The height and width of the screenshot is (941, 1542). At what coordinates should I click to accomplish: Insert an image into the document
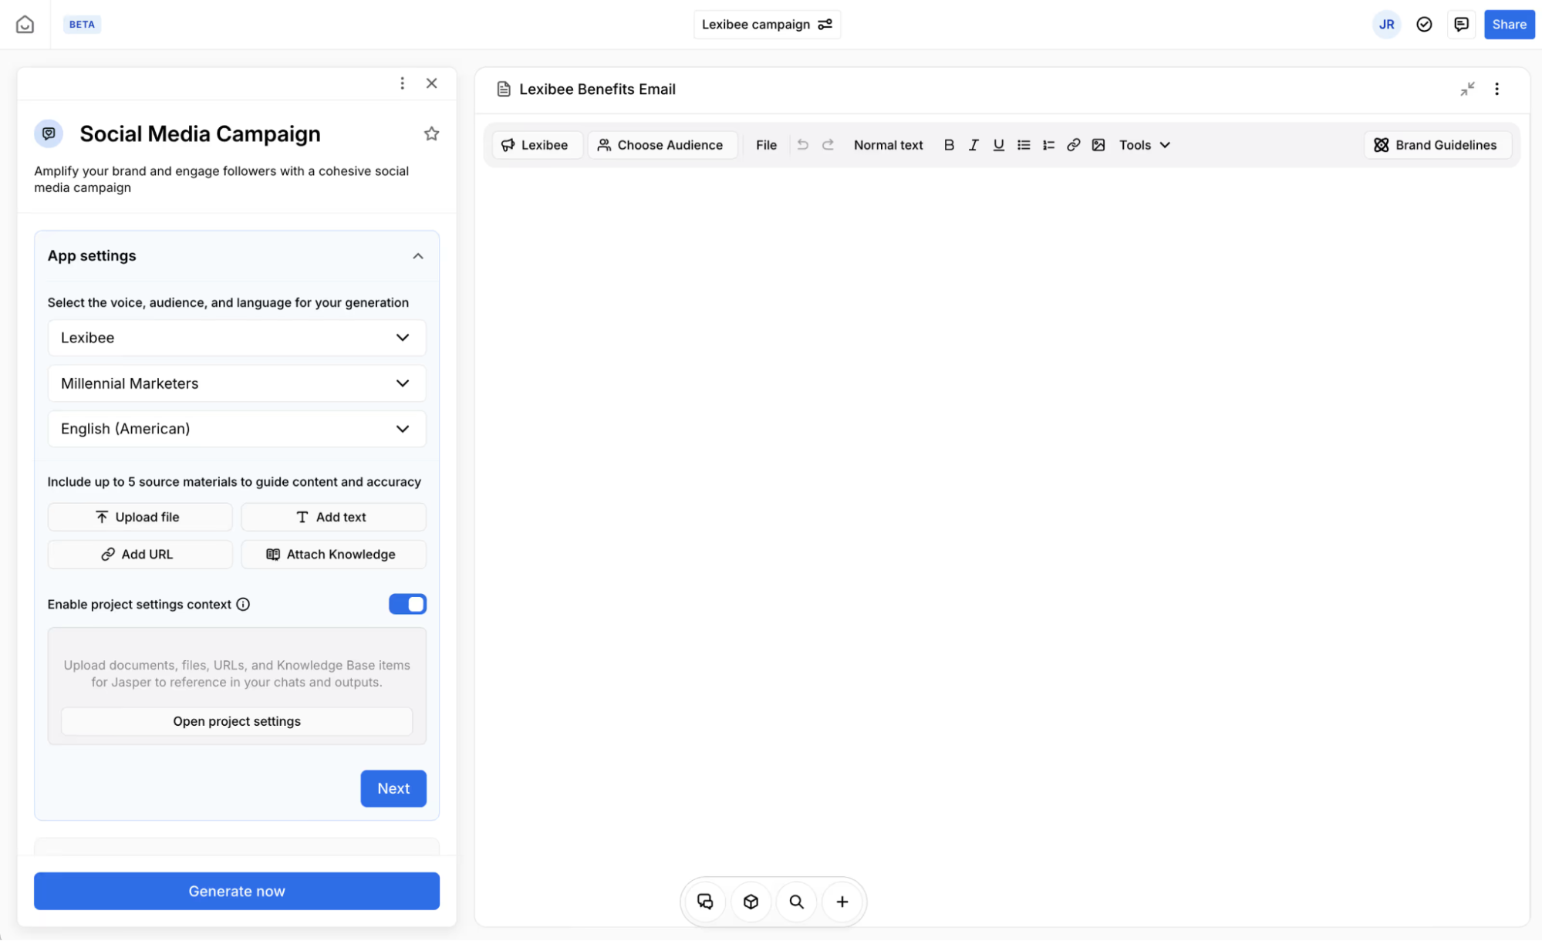coord(1098,145)
